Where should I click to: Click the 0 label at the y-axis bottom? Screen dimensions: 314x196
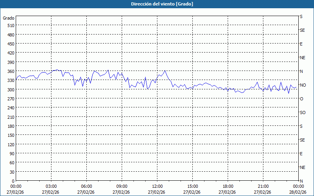tap(13, 181)
